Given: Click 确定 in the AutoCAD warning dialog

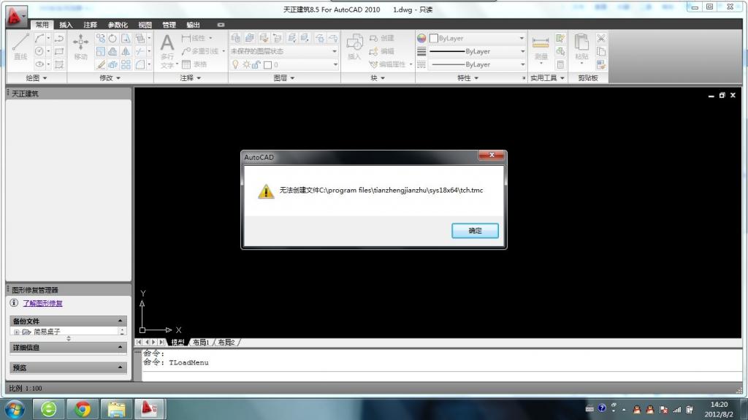Looking at the screenshot, I should pos(475,231).
